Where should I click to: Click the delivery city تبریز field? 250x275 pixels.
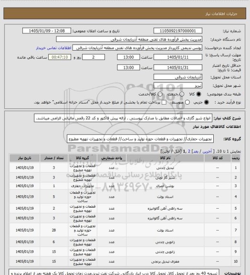pos(178,85)
